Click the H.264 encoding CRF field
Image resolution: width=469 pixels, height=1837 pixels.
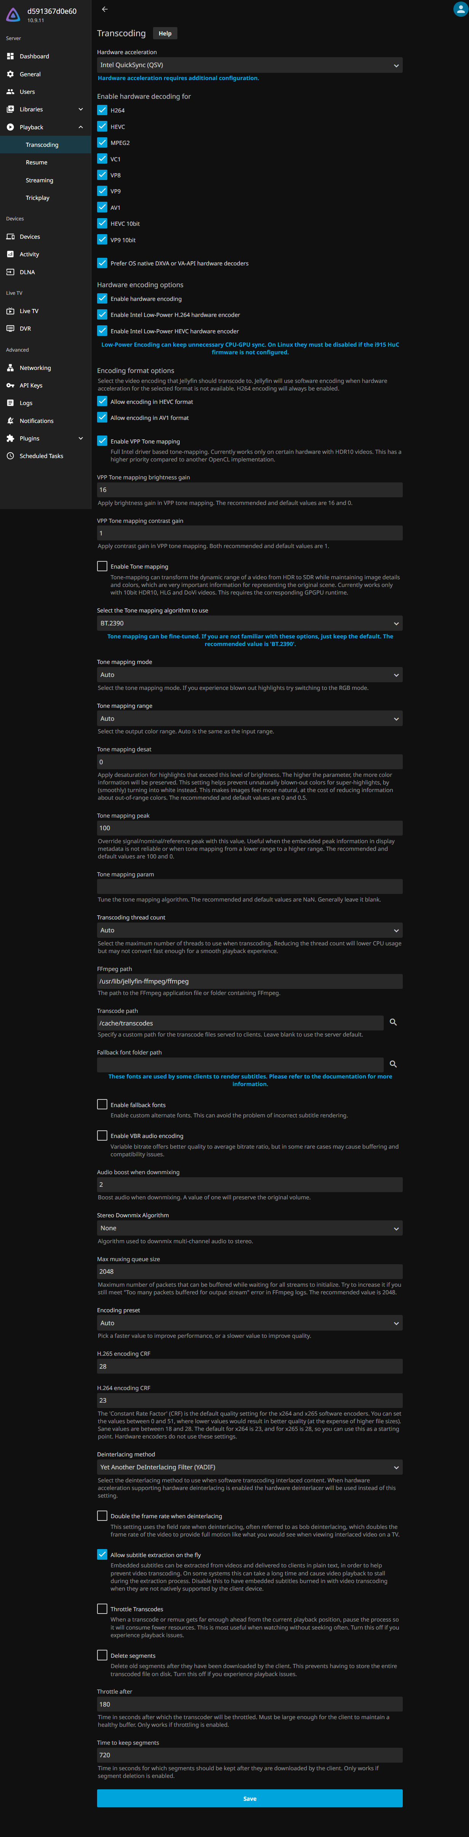coord(249,1401)
